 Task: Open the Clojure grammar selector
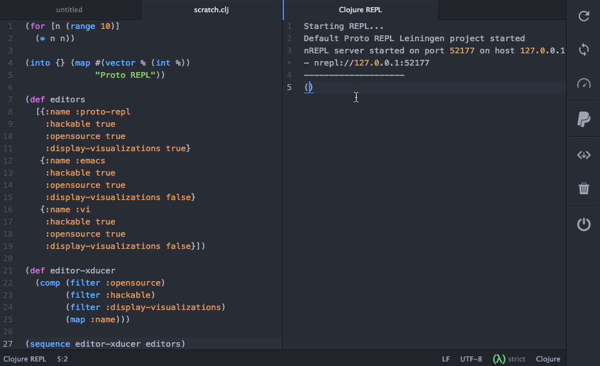click(548, 359)
